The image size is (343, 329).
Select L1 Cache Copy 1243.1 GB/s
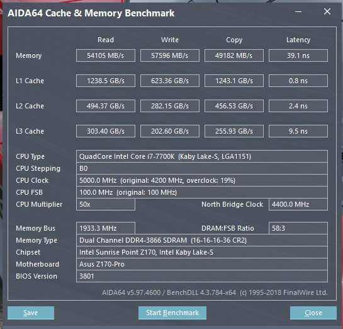point(234,81)
